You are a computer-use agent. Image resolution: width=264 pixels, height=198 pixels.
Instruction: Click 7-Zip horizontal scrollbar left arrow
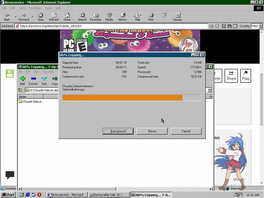20,189
